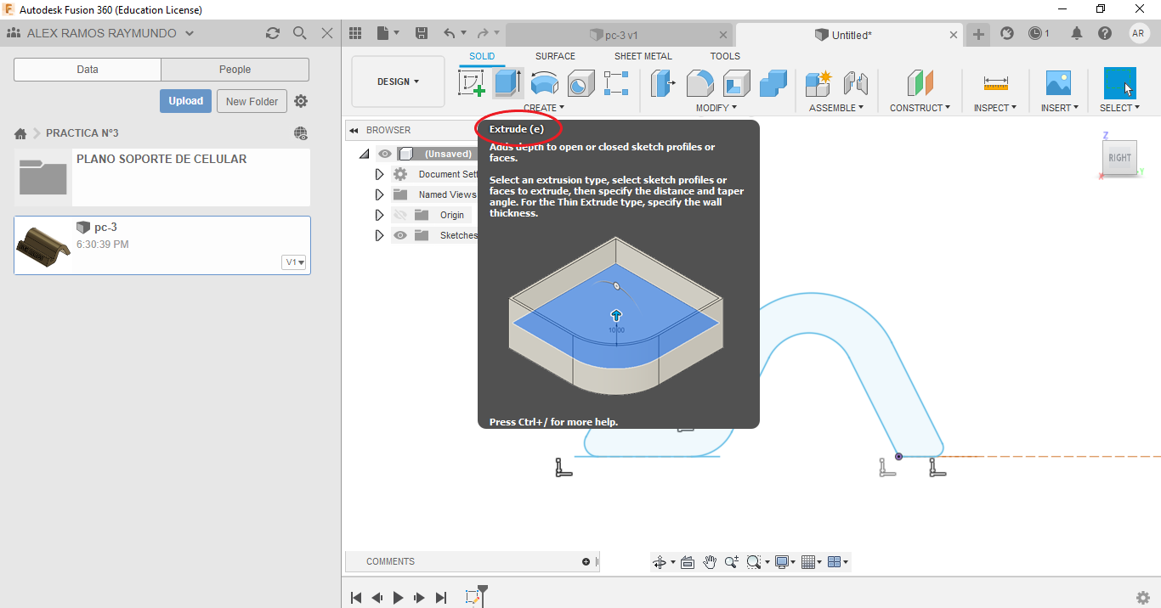Open the pc-3 design thumbnail

42,245
